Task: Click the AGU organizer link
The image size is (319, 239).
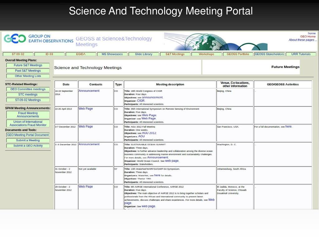Action: (x=141, y=136)
